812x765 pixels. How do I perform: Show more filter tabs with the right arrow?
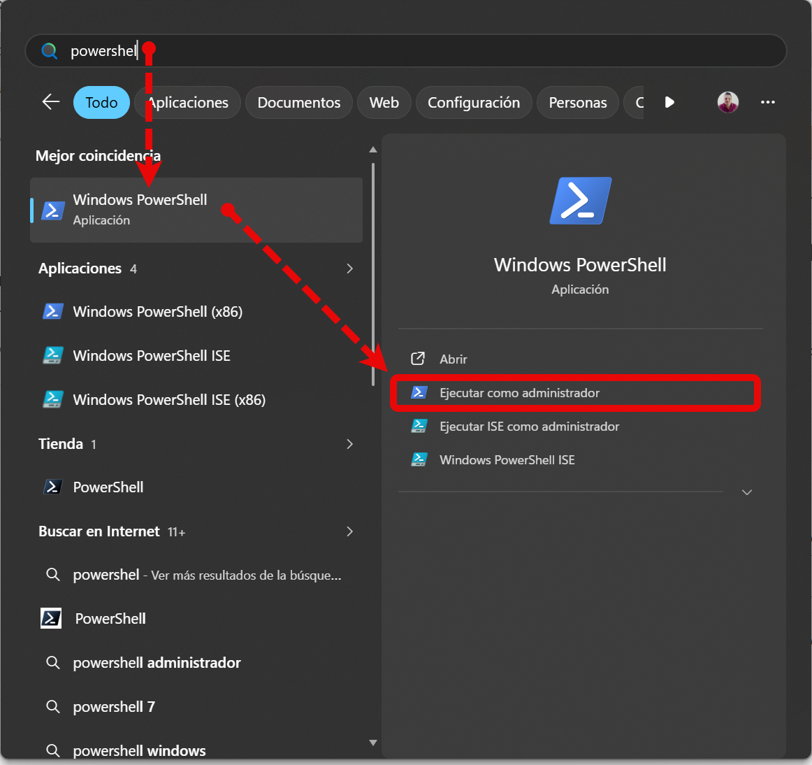[x=669, y=102]
